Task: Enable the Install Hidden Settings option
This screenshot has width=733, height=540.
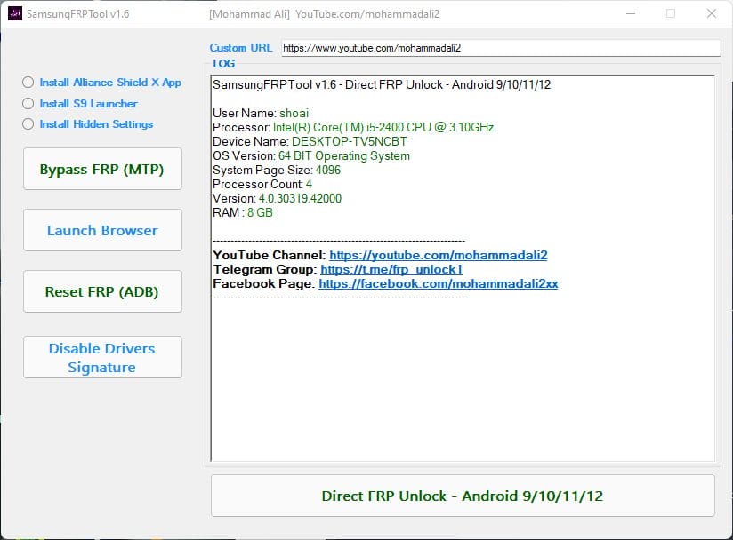Action: coord(28,124)
